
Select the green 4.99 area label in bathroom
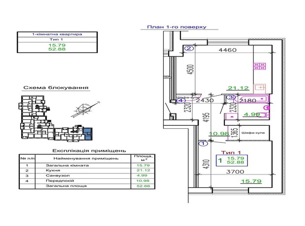coord(252,114)
